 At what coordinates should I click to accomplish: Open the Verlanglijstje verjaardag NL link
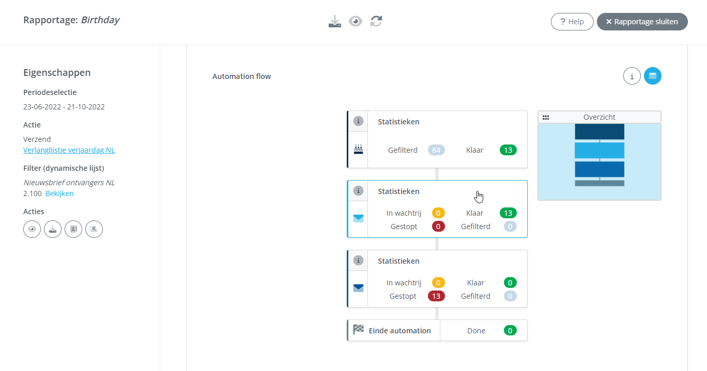point(69,150)
